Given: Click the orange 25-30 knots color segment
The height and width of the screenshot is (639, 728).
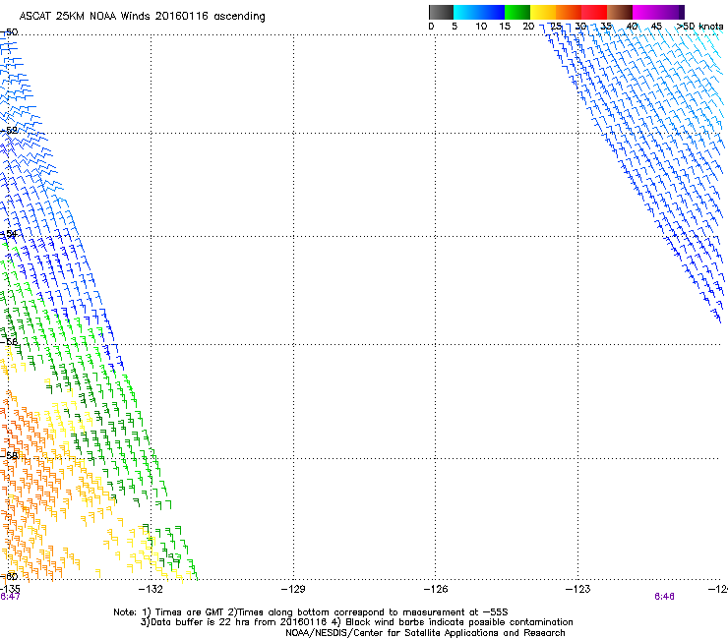Looking at the screenshot, I should click(569, 12).
